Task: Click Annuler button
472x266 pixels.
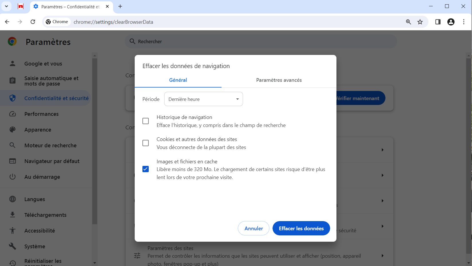Action: [x=254, y=228]
